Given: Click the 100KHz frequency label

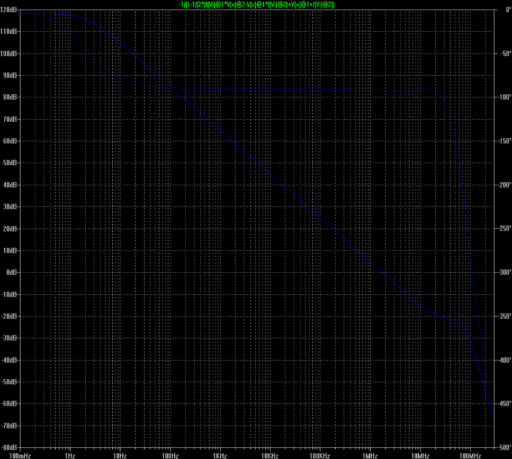Looking at the screenshot, I should [320, 456].
